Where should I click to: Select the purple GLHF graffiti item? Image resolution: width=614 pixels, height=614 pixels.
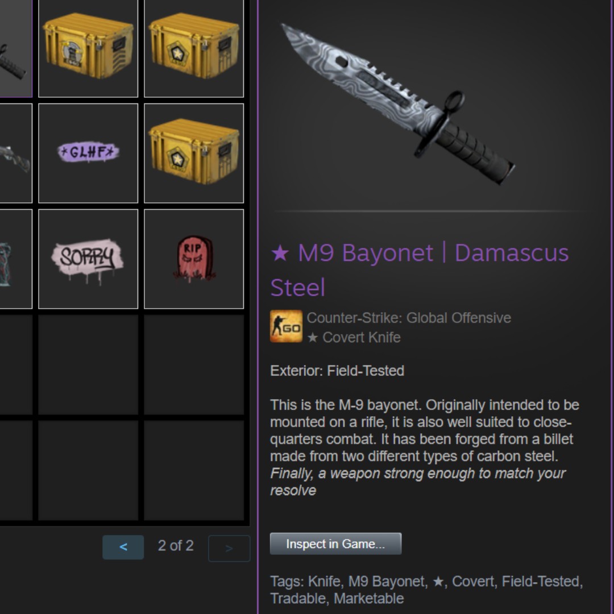click(x=88, y=153)
